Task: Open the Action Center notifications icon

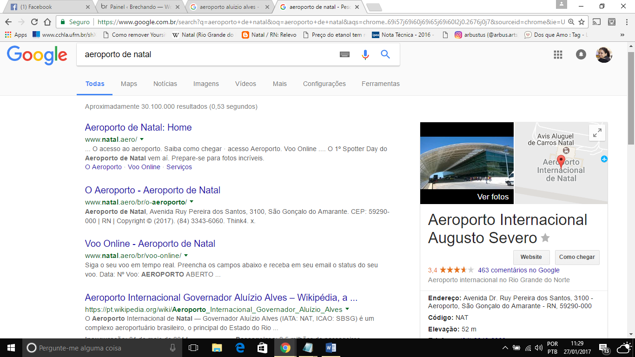Action: point(604,348)
